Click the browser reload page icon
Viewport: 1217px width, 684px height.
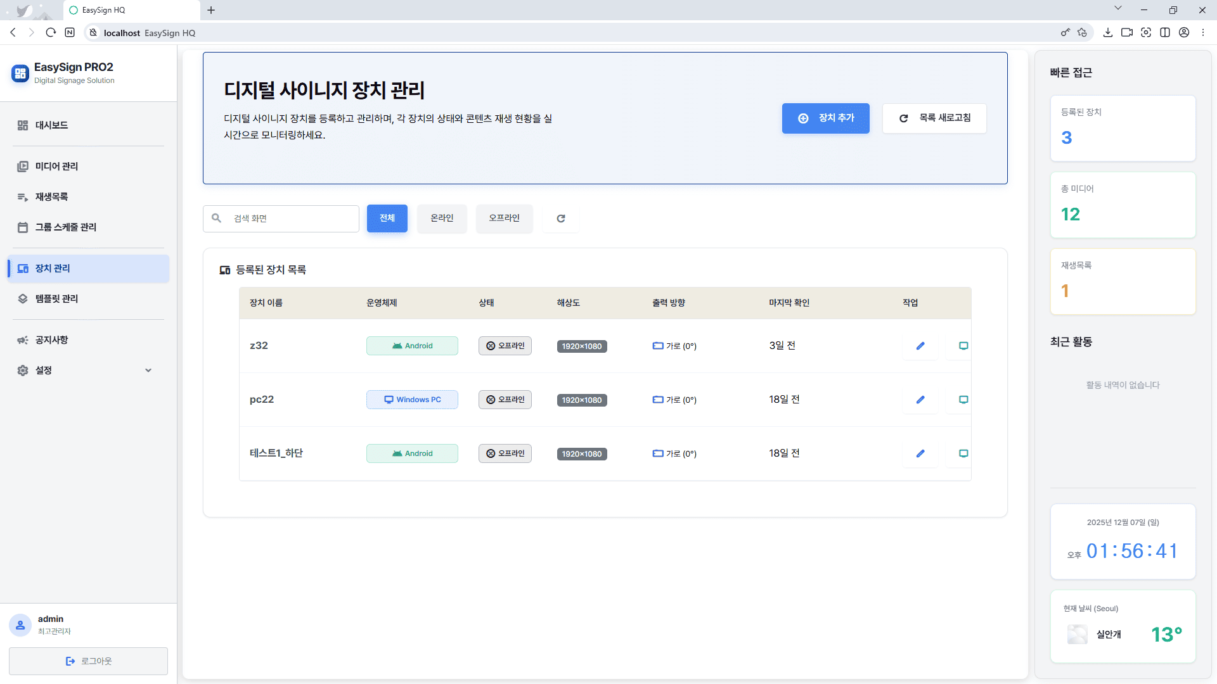(x=51, y=32)
